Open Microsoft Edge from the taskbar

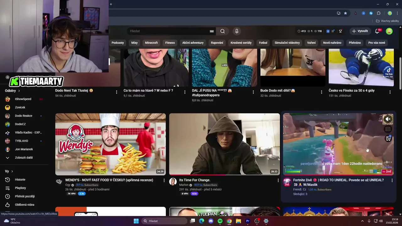click(x=201, y=221)
